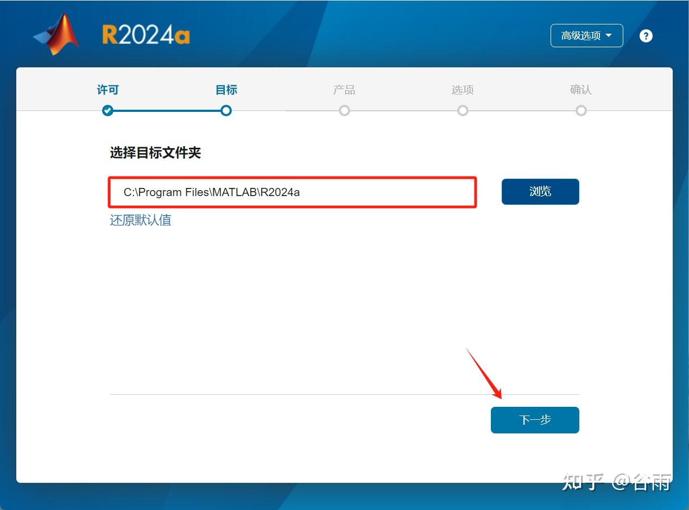Click the 目标 step circle indicator
The width and height of the screenshot is (689, 510).
[x=226, y=110]
